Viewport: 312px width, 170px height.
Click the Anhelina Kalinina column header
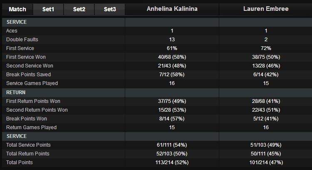172,9
